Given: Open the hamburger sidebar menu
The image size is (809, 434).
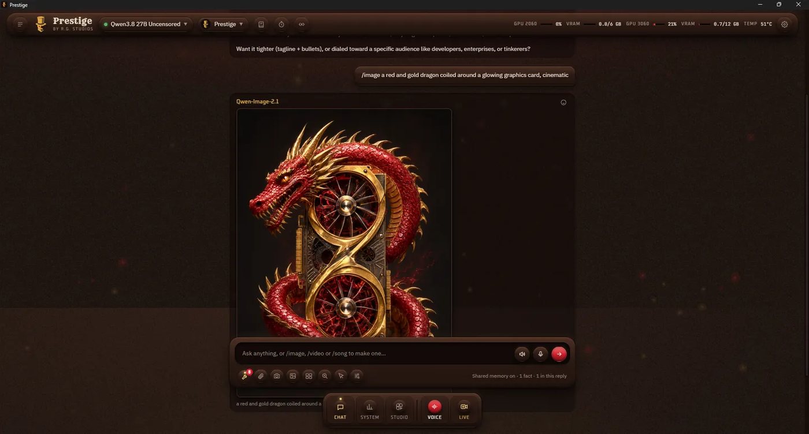Looking at the screenshot, I should 20,24.
